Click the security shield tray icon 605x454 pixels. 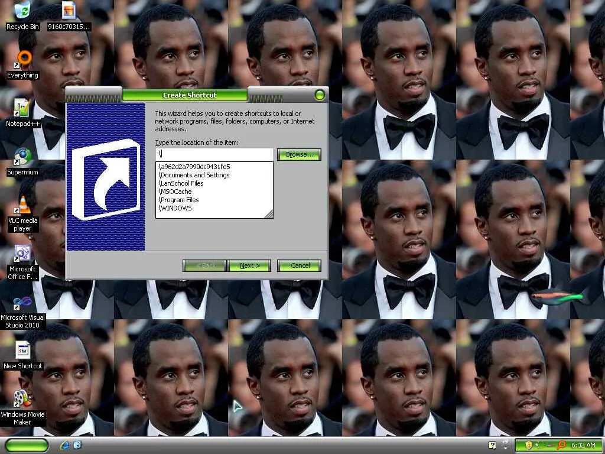[x=529, y=445]
